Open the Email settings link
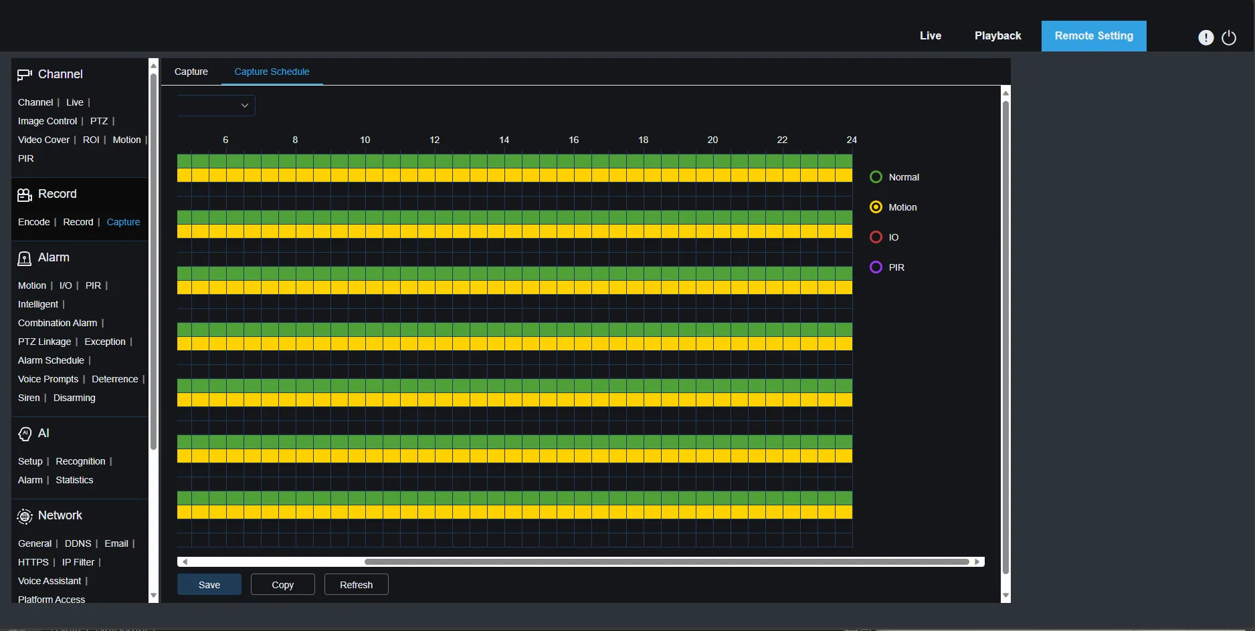The height and width of the screenshot is (631, 1255). 116,543
